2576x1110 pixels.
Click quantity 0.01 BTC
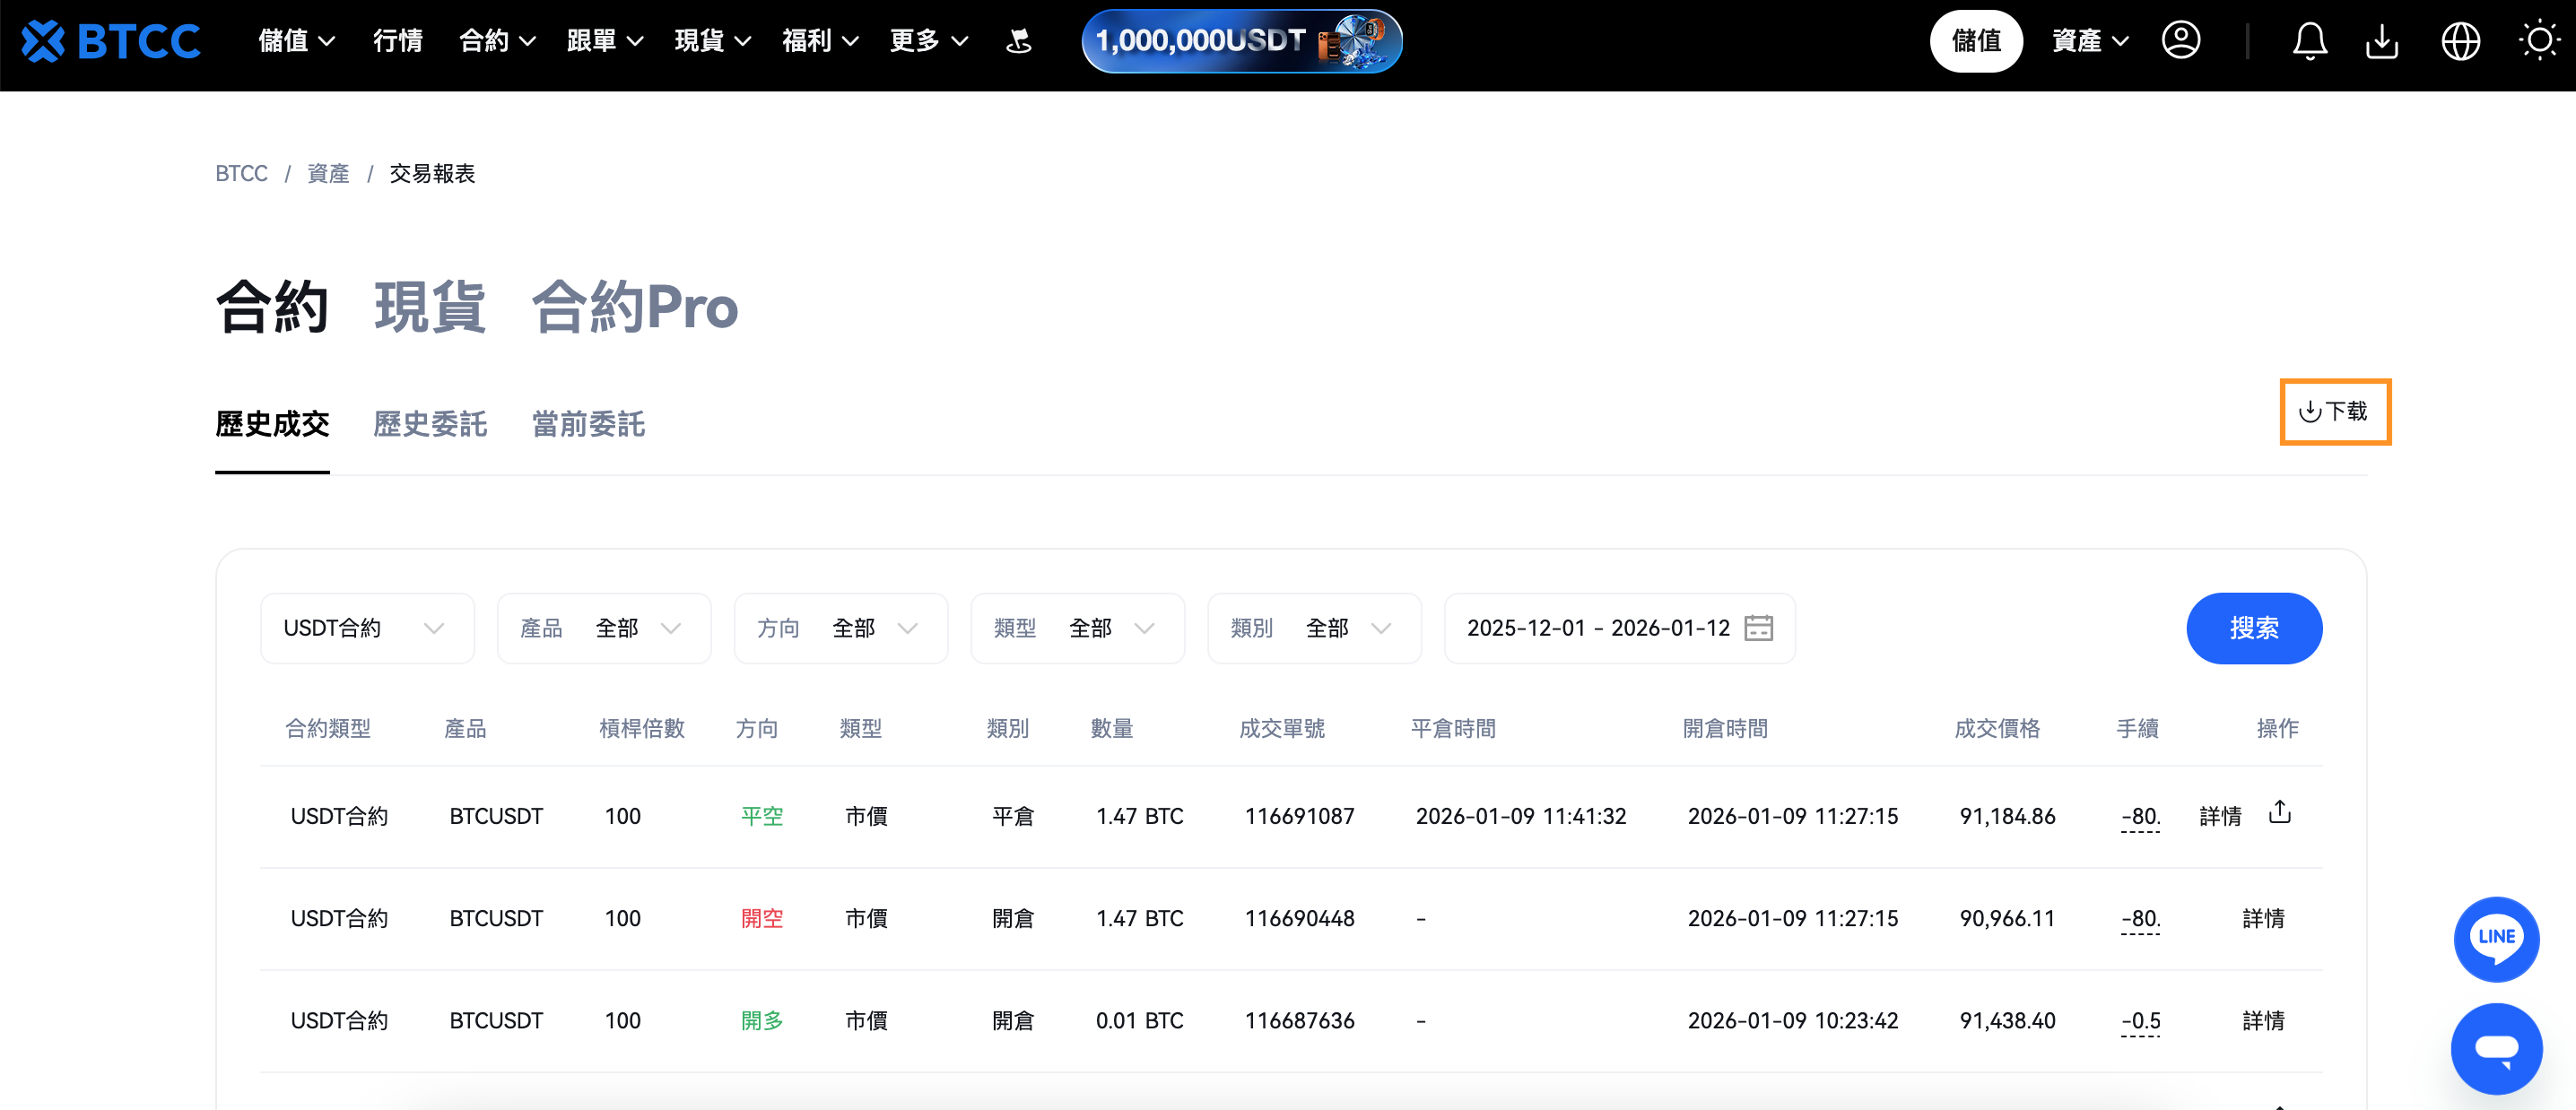(x=1139, y=1021)
